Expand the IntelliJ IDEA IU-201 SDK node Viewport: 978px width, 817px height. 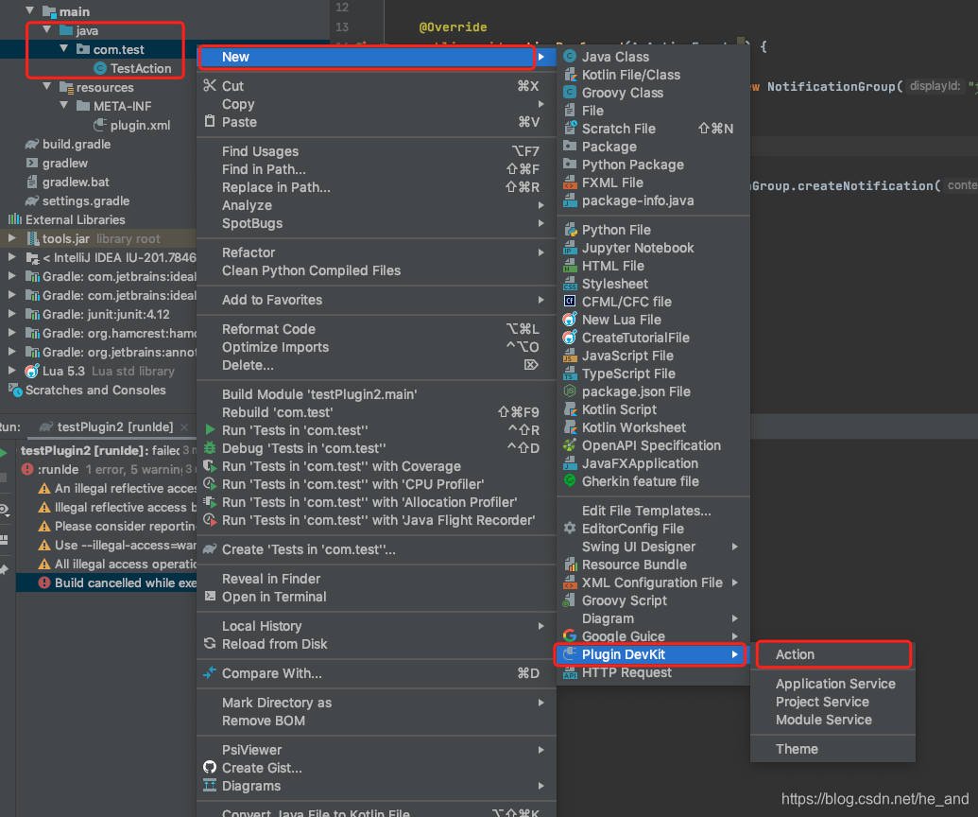coord(12,257)
